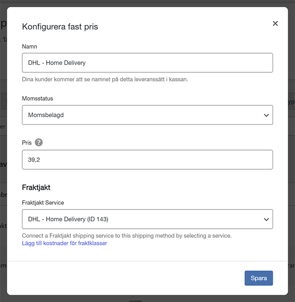The width and height of the screenshot is (295, 302).
Task: Click into the Pris input field
Action: [147, 160]
